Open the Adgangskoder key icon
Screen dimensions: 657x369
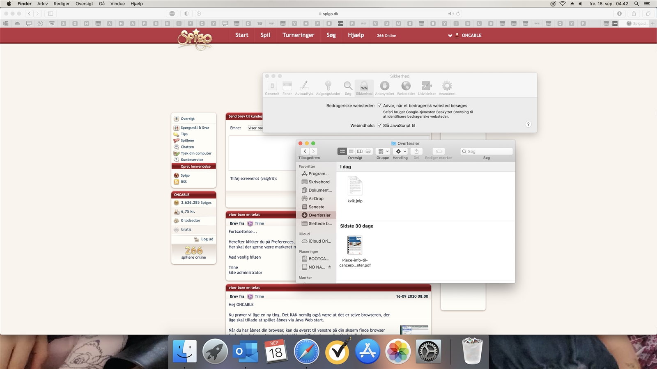click(328, 86)
